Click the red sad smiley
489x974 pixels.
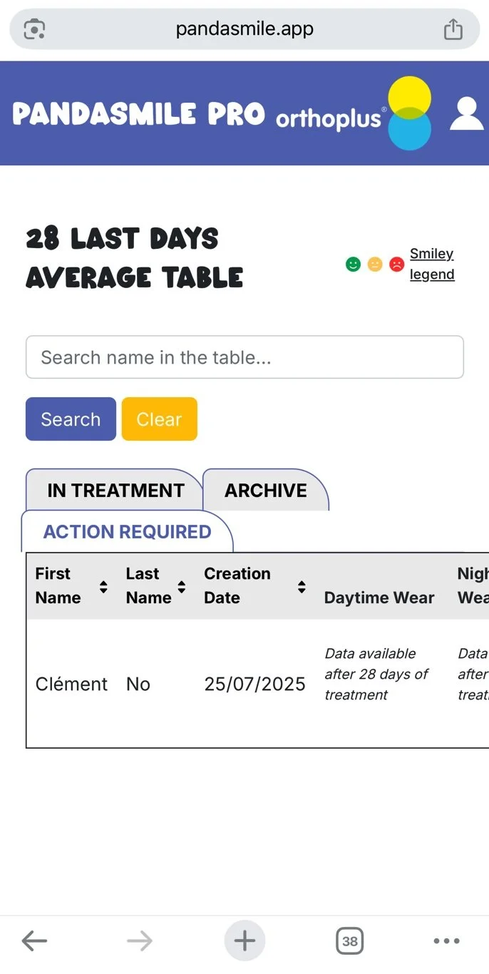tap(397, 265)
